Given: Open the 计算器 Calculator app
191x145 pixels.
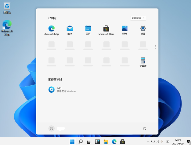Looking at the screenshot, I should click(143, 62).
